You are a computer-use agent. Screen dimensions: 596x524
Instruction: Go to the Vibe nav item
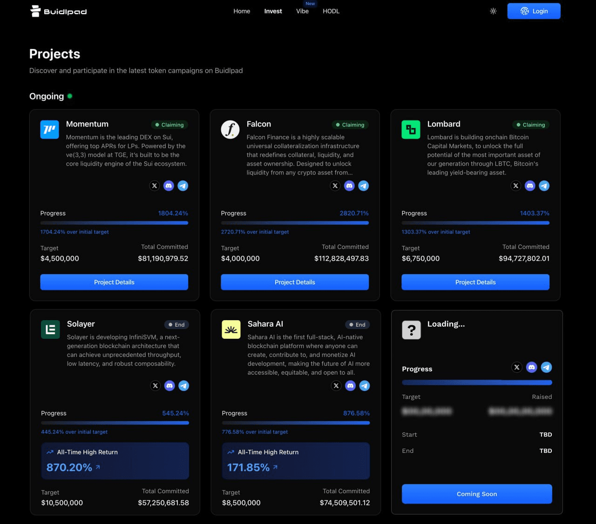coord(302,11)
